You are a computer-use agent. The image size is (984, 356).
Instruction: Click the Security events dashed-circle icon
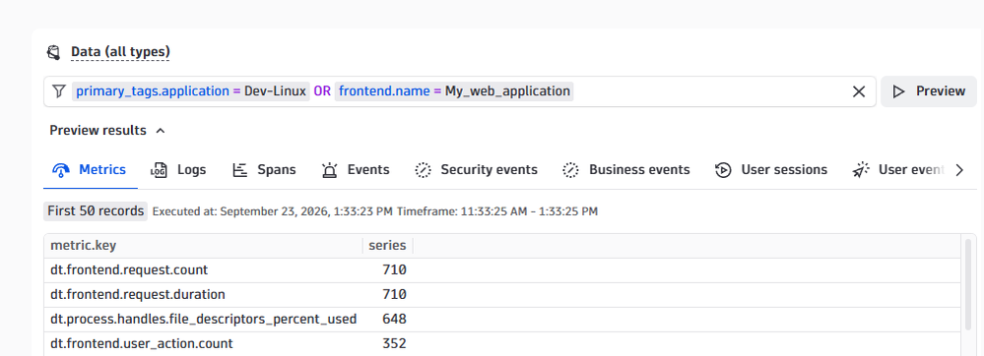coord(423,170)
